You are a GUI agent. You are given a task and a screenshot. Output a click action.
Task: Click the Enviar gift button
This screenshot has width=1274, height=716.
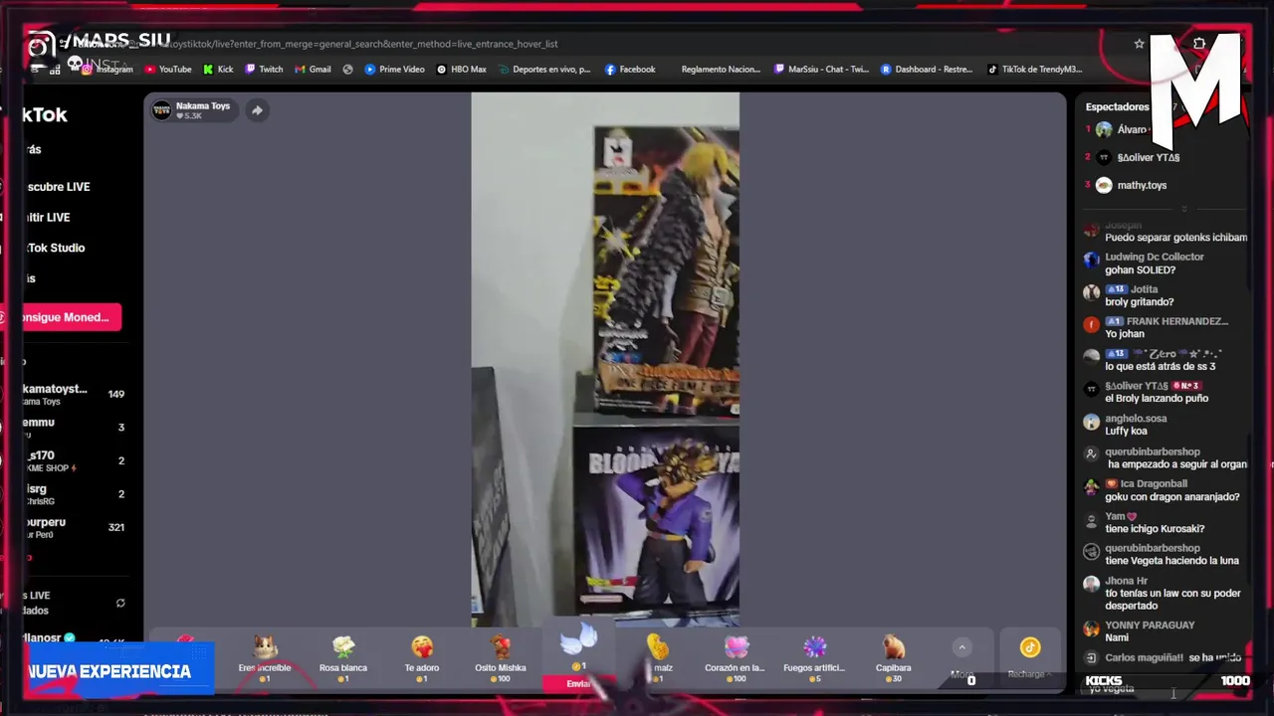(x=578, y=683)
